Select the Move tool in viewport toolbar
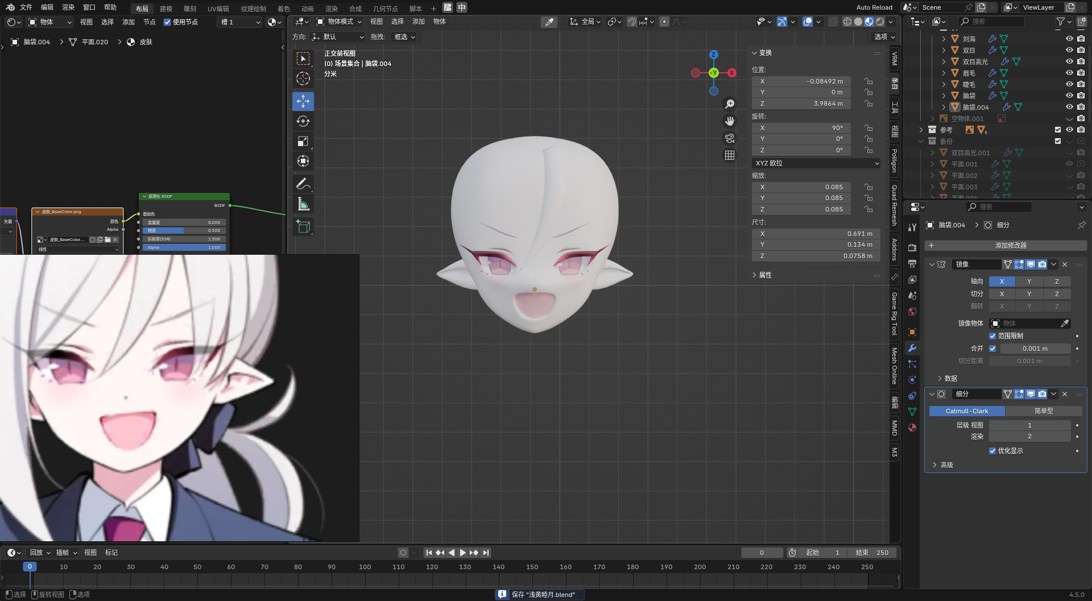This screenshot has width=1092, height=601. tap(303, 101)
